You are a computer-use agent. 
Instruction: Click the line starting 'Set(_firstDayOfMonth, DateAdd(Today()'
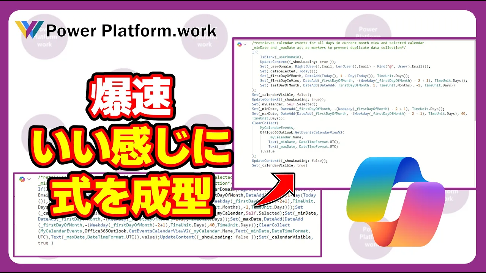tap(335, 76)
